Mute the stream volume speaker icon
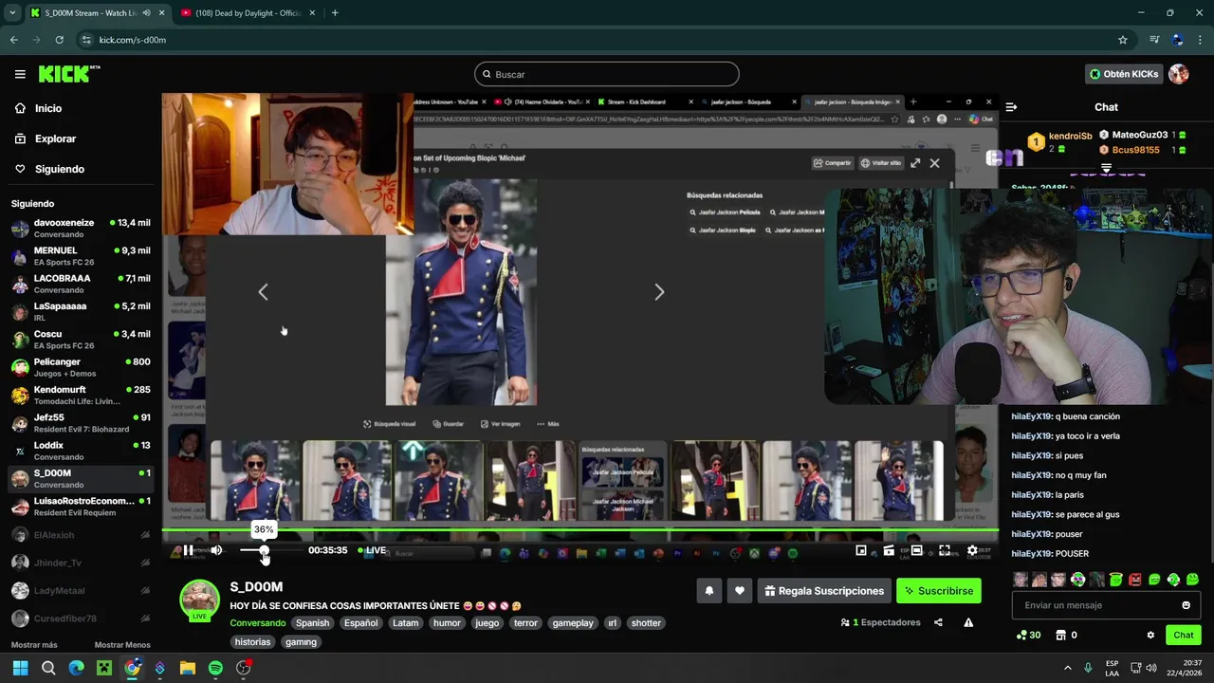 [x=216, y=550]
